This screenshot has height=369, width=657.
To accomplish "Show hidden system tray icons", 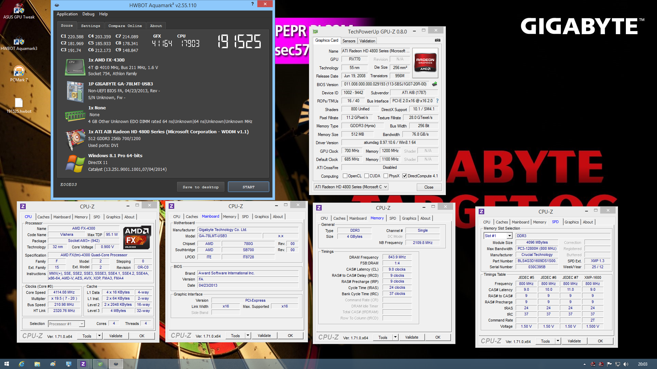I will tap(584, 364).
